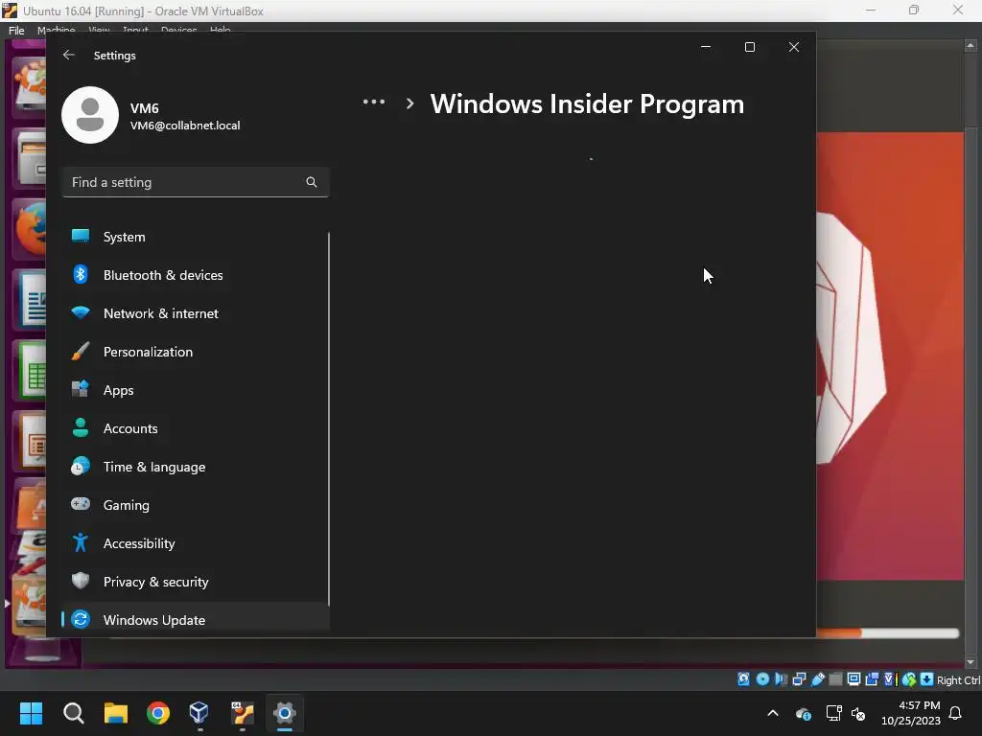Open taskbar Search
The width and height of the screenshot is (982, 736).
73,713
